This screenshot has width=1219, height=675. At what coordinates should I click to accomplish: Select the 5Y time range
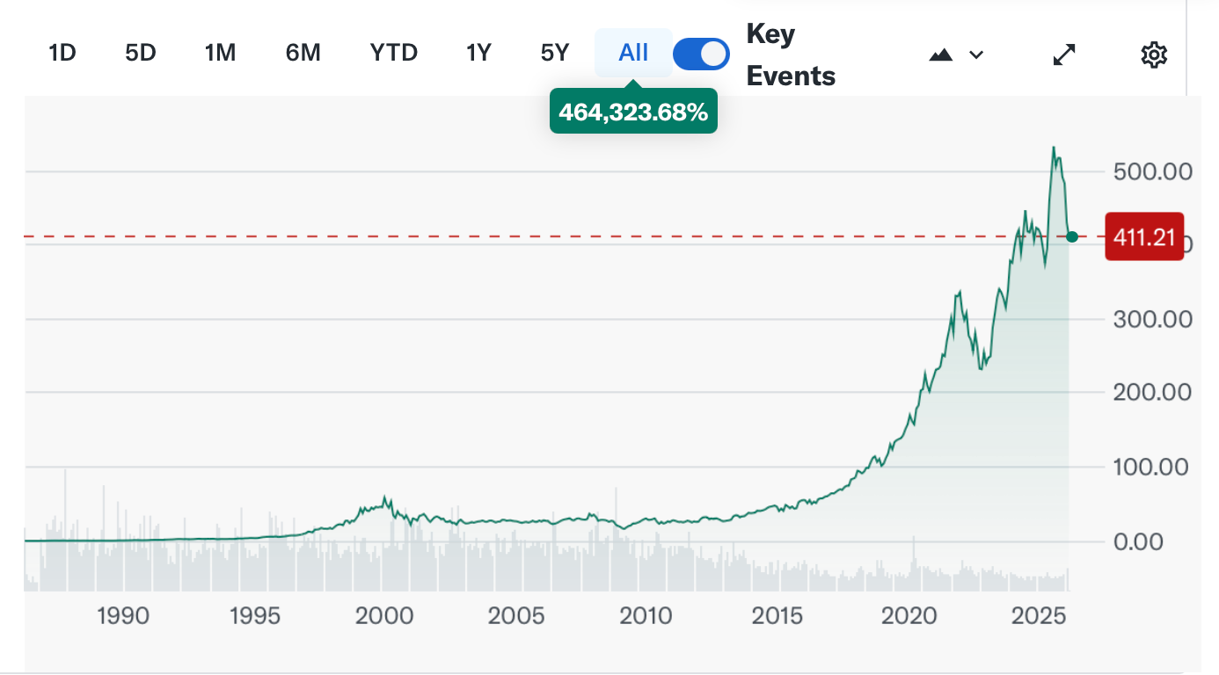click(x=555, y=54)
